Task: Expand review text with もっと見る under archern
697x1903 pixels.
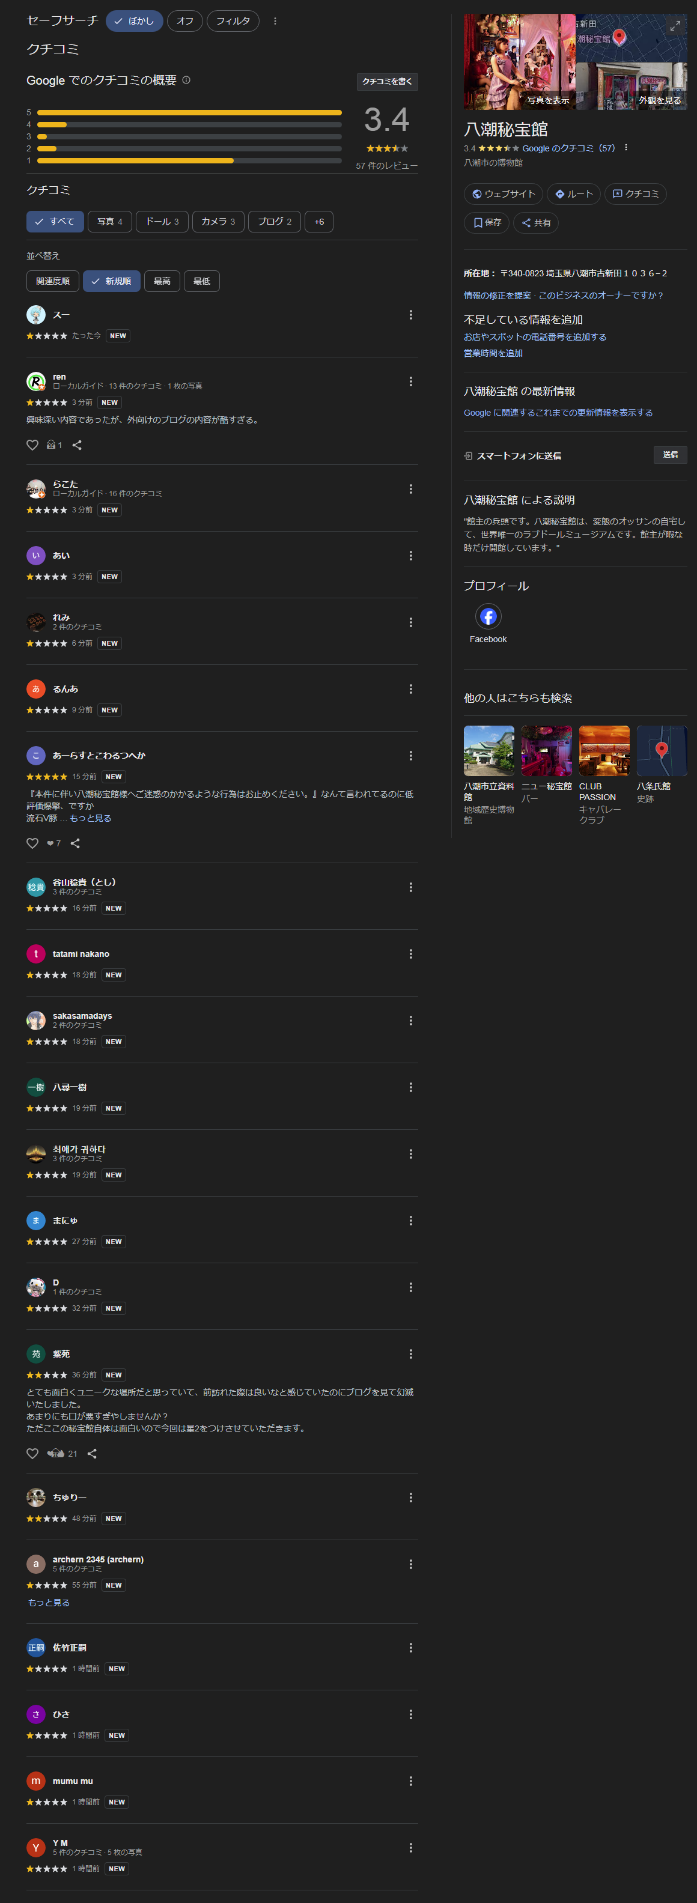Action: (x=49, y=1602)
